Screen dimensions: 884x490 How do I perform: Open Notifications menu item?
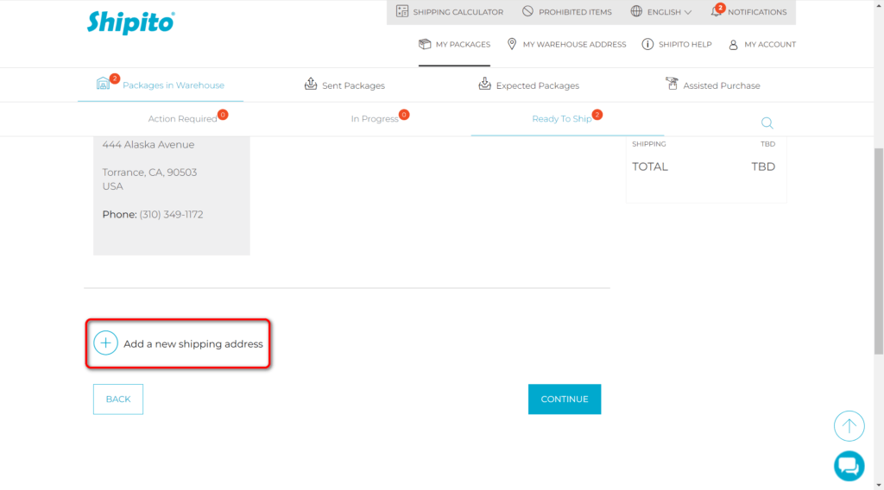pyautogui.click(x=756, y=12)
